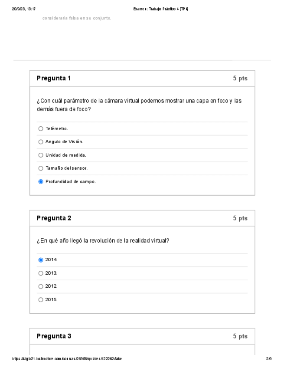
Task: Select the Unidad de medida option
Action: pos(41,155)
